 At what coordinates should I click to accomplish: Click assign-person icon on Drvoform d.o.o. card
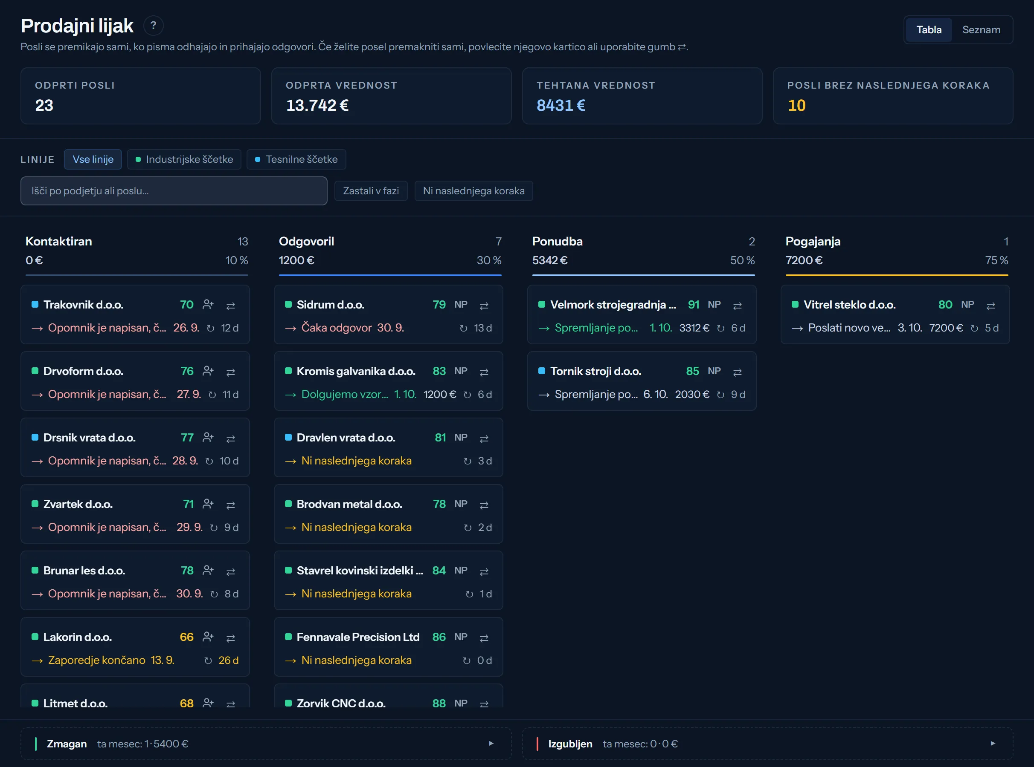(x=208, y=371)
